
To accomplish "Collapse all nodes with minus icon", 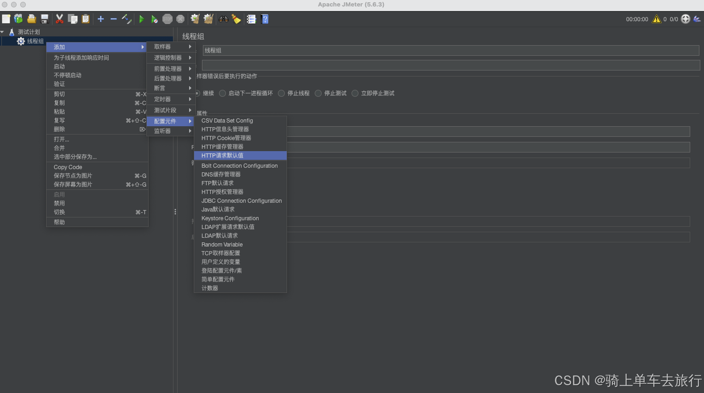I will [114, 19].
